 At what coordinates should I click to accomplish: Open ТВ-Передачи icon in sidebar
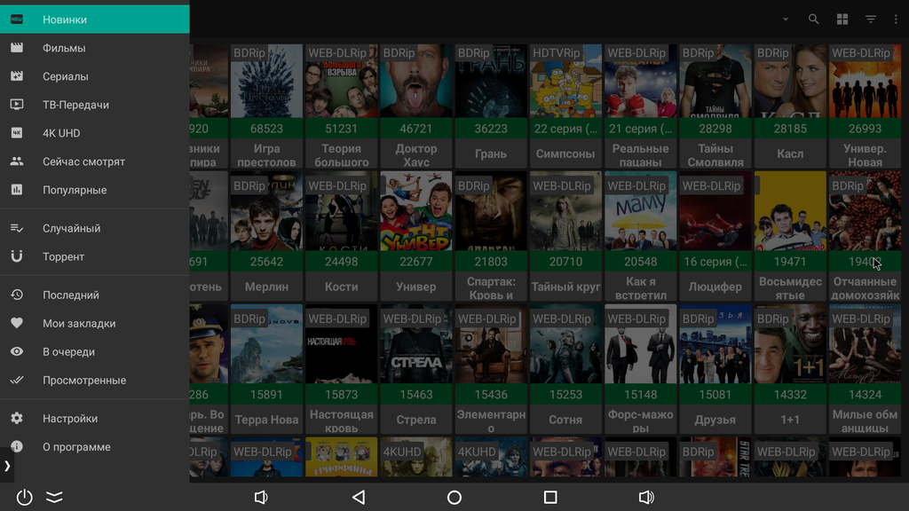tap(17, 105)
